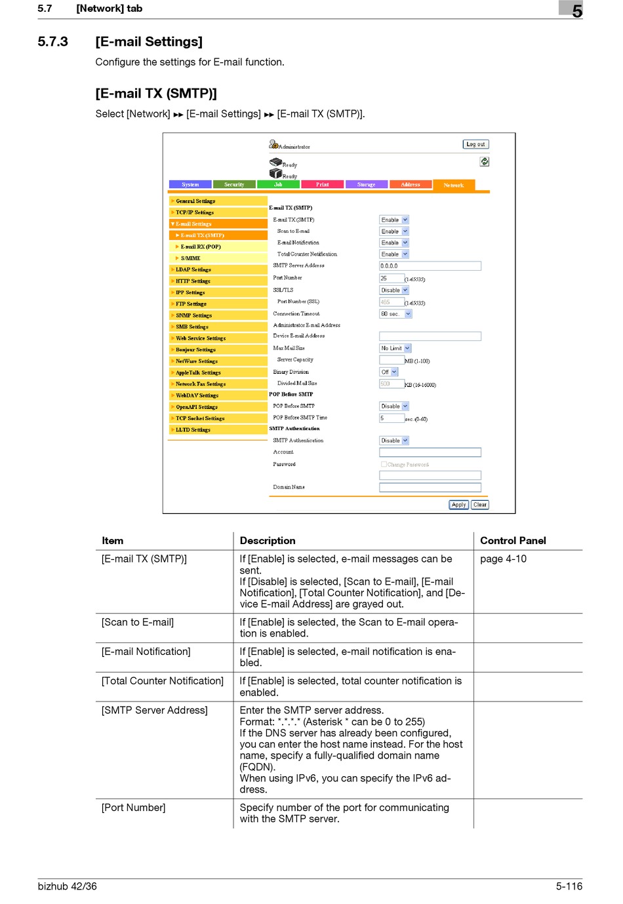Open LDAP Settings in the sidebar
The image size is (623, 904).
(218, 269)
